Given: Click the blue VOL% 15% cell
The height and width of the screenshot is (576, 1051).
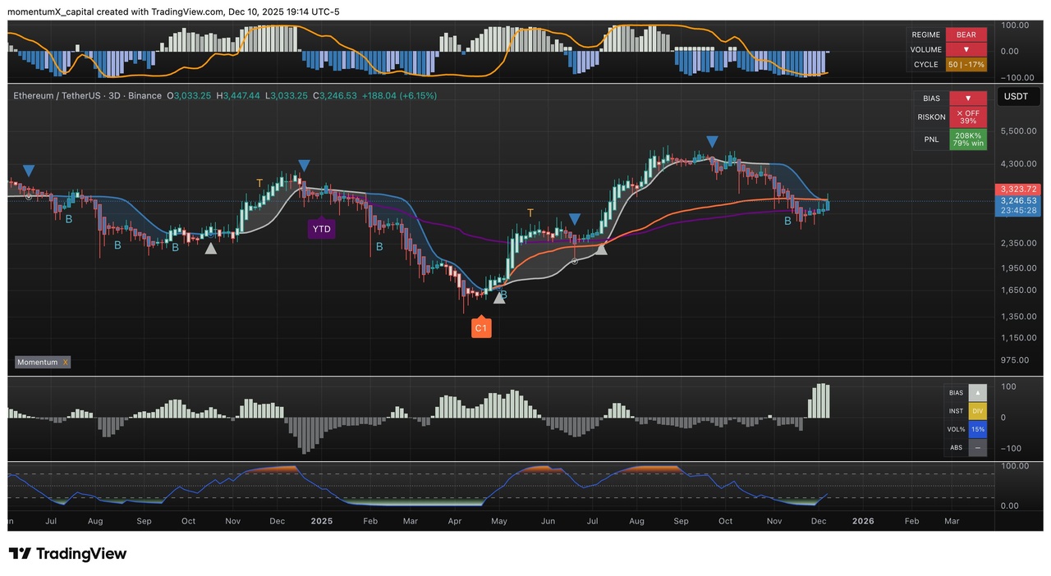Looking at the screenshot, I should pos(977,429).
